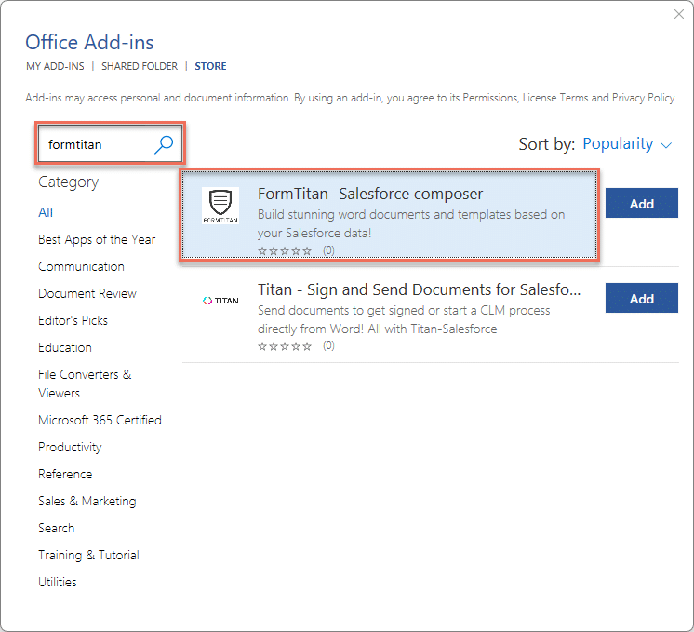
Task: Filter by Microsoft 365 Certified
Action: click(100, 420)
